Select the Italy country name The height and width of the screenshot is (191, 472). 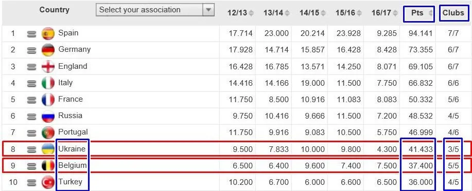(x=65, y=83)
